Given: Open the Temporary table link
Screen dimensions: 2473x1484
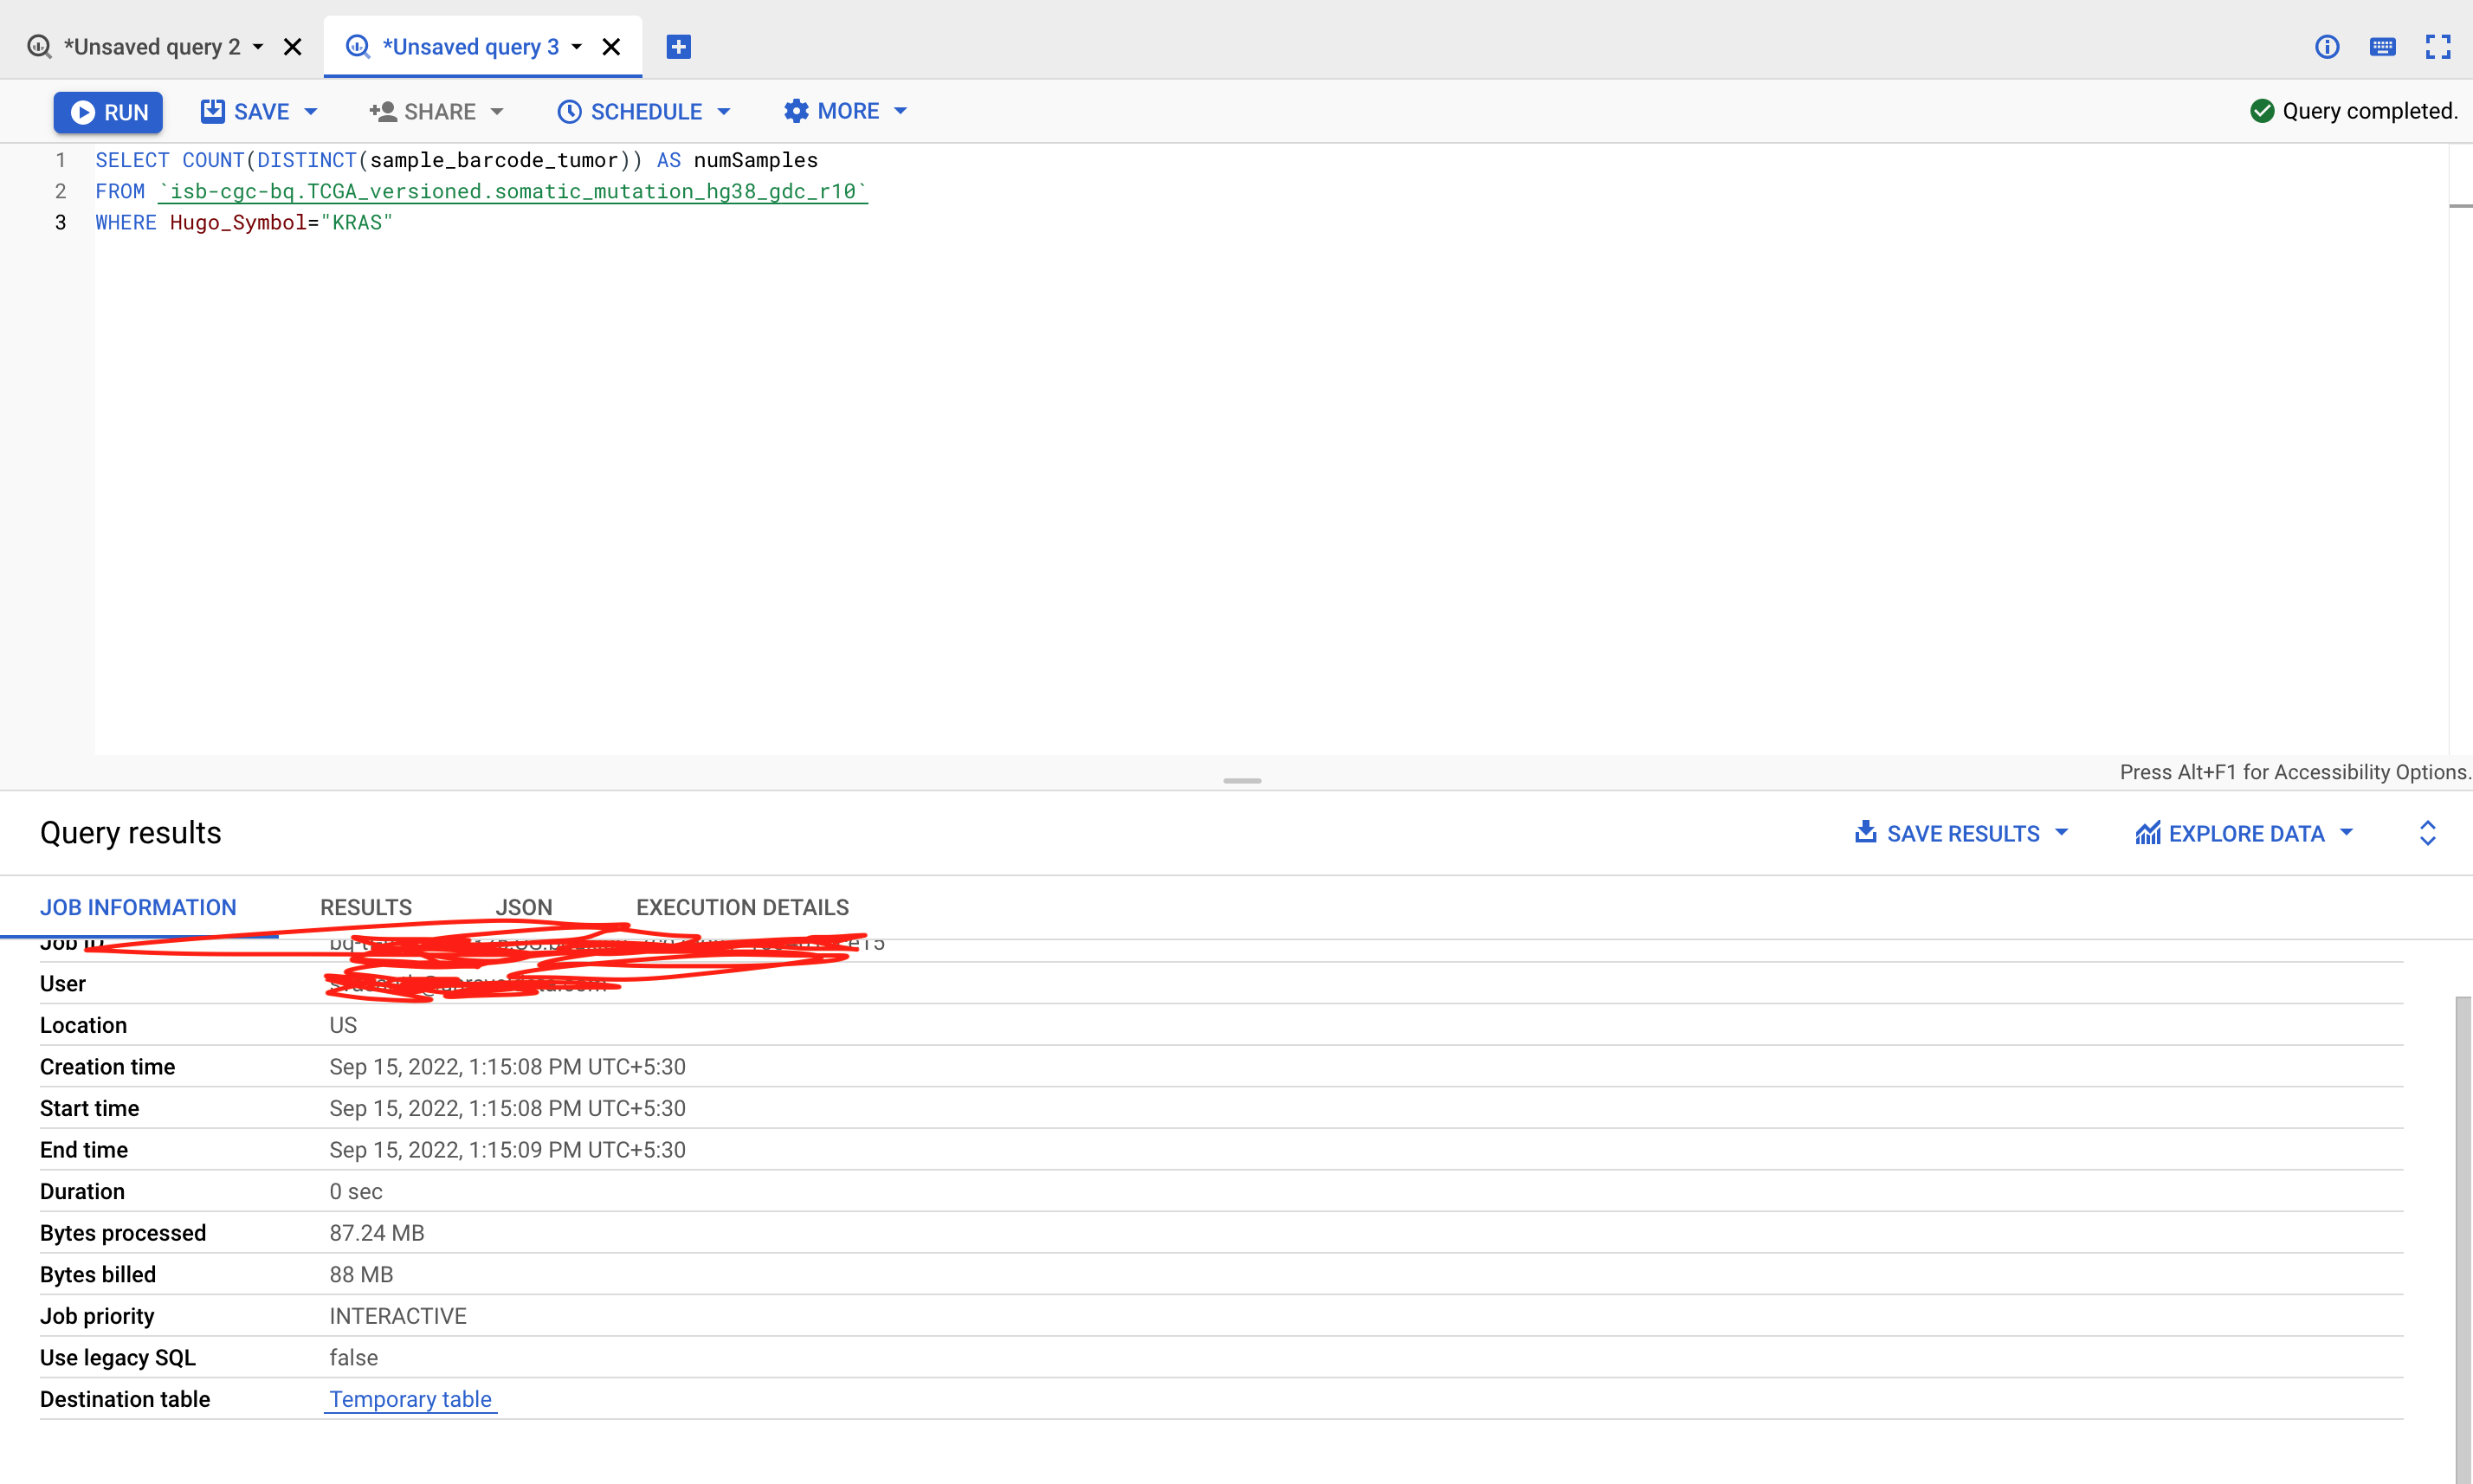Looking at the screenshot, I should tap(410, 1399).
